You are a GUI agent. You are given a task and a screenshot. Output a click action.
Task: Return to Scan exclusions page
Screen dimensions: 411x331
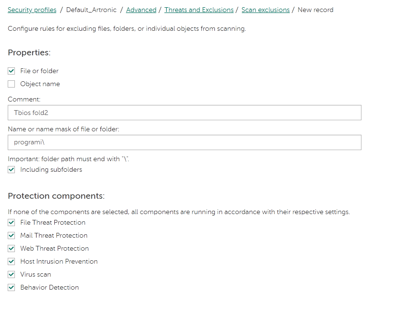coord(265,10)
